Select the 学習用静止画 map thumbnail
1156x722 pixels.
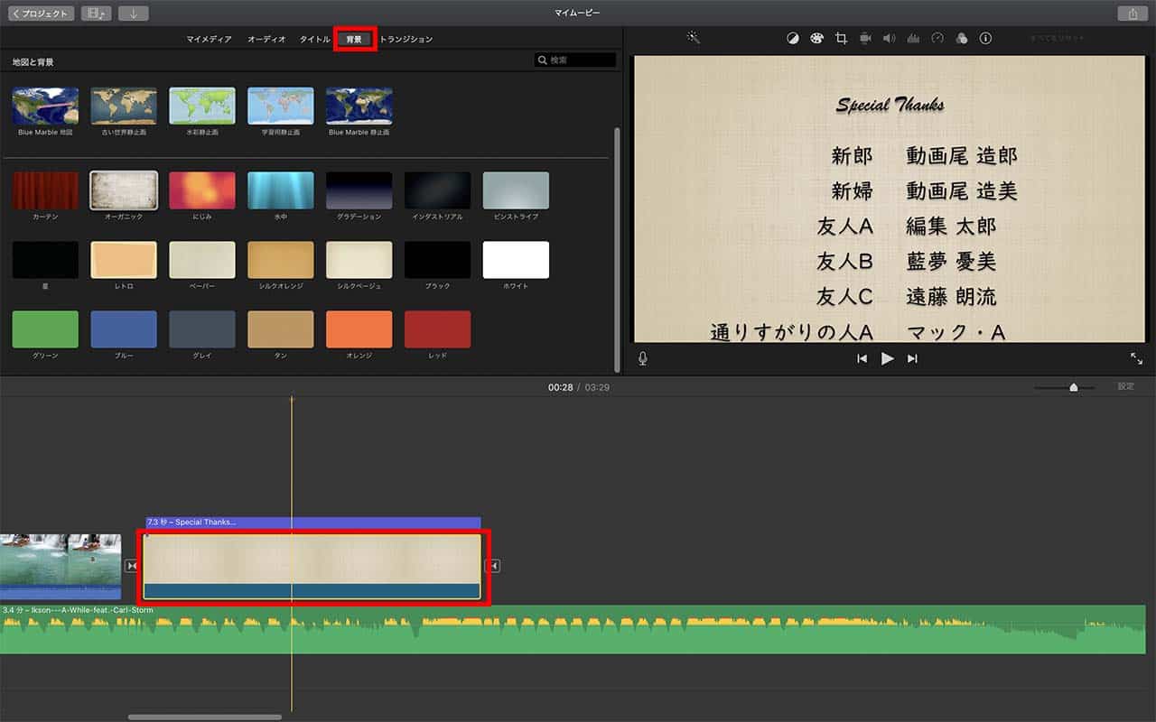pyautogui.click(x=281, y=106)
